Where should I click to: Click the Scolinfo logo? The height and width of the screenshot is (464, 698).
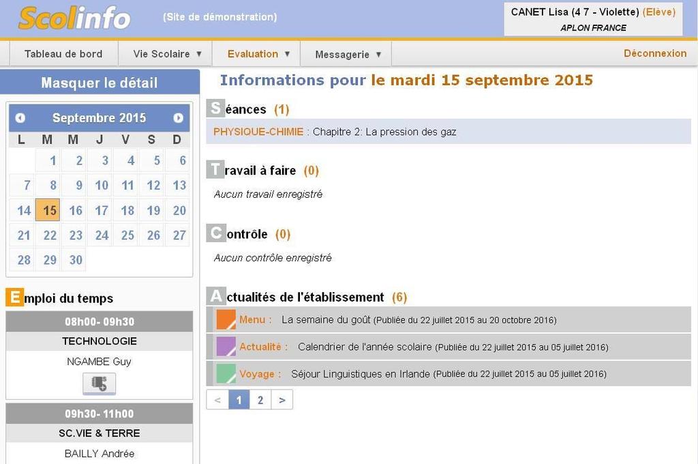[74, 18]
